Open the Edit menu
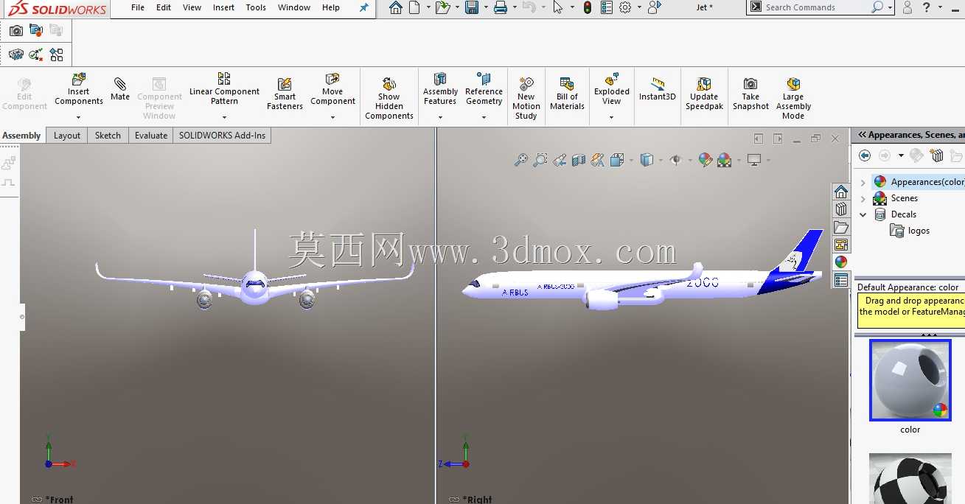Screen dimensions: 965x504 [x=164, y=7]
